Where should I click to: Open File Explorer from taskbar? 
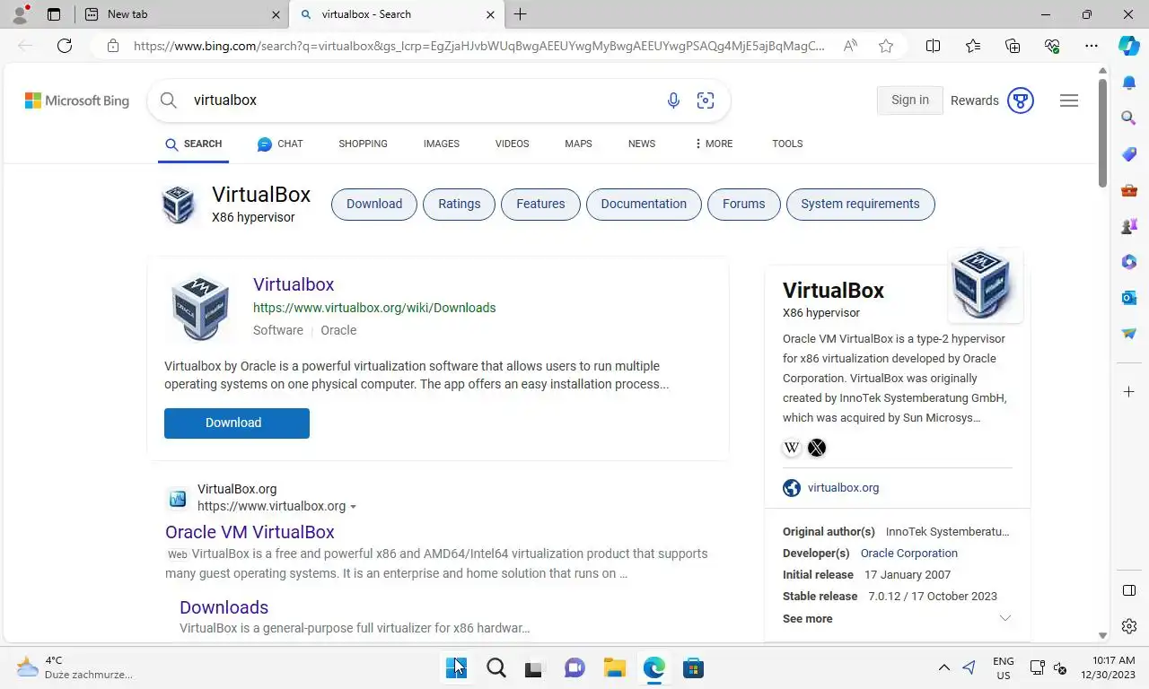(615, 668)
